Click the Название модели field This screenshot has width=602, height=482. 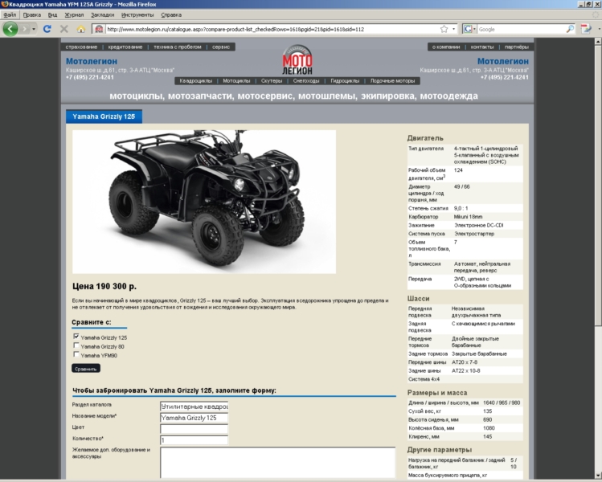pos(195,418)
